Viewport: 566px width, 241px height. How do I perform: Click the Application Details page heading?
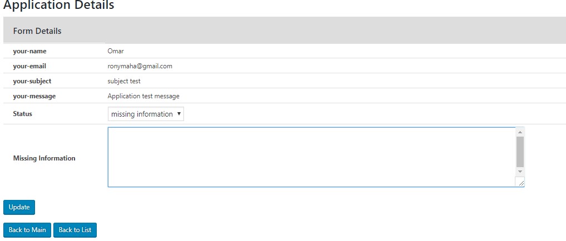pos(58,5)
